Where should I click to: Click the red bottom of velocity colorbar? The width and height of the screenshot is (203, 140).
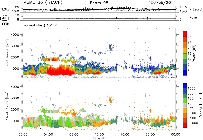[x=185, y=125]
